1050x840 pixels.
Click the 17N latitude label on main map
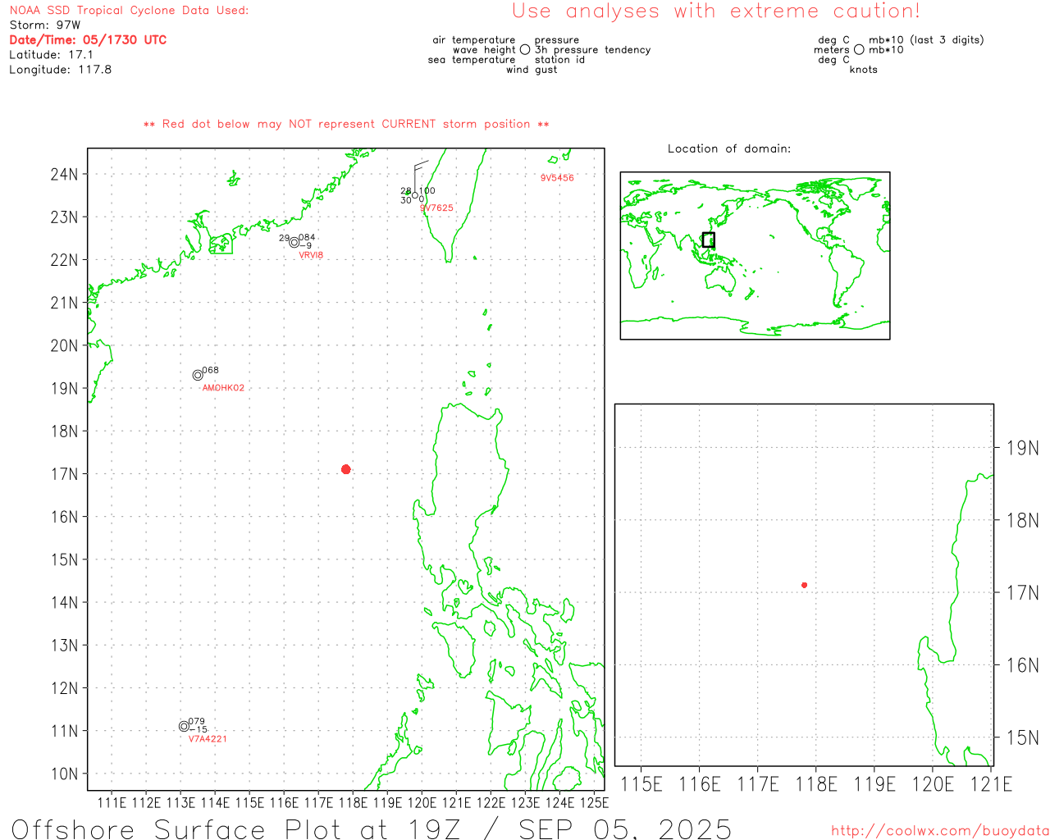point(64,474)
